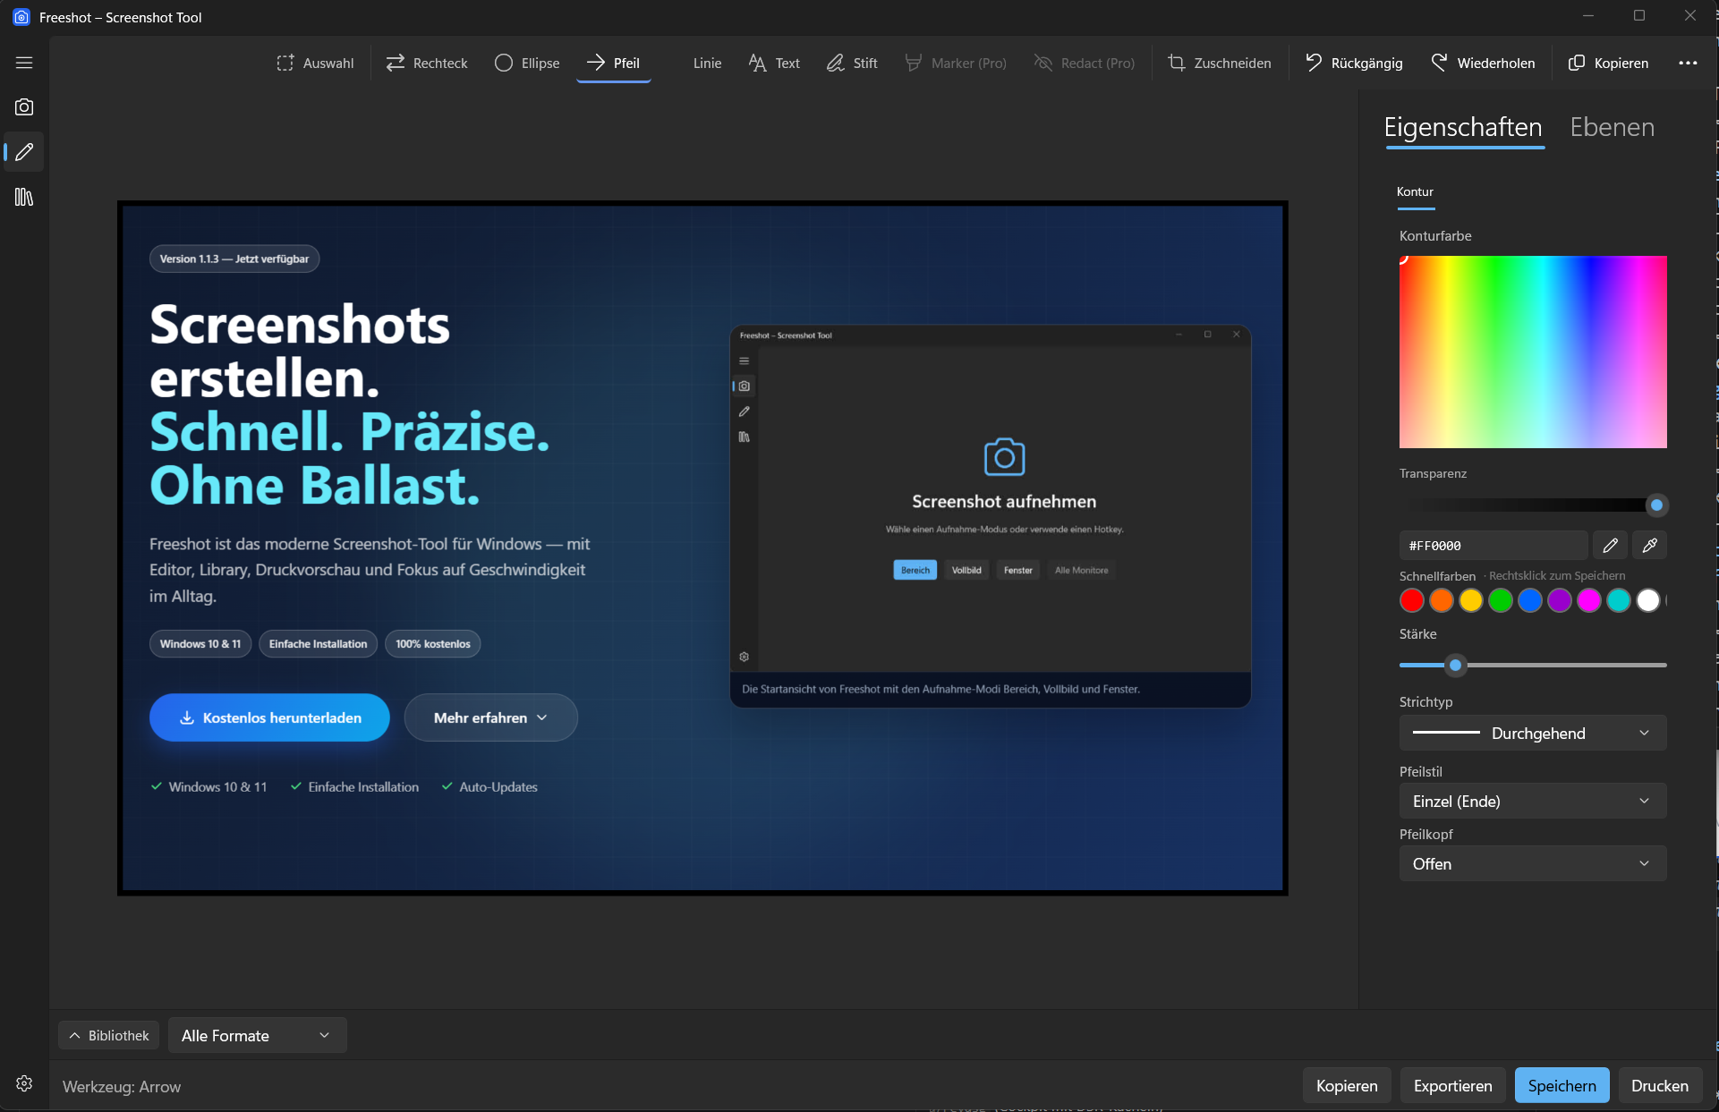Select the Rechteck tool

pos(427,63)
